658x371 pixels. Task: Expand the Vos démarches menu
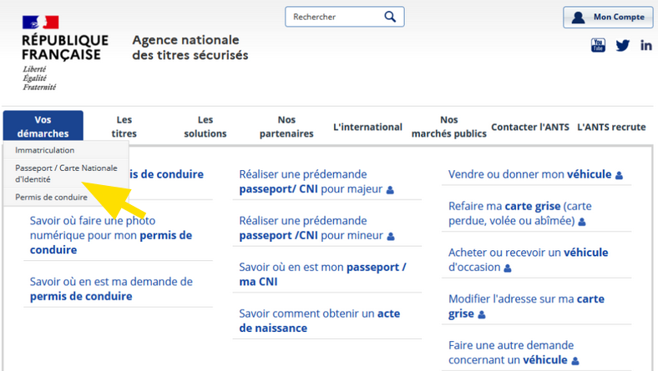(x=43, y=126)
